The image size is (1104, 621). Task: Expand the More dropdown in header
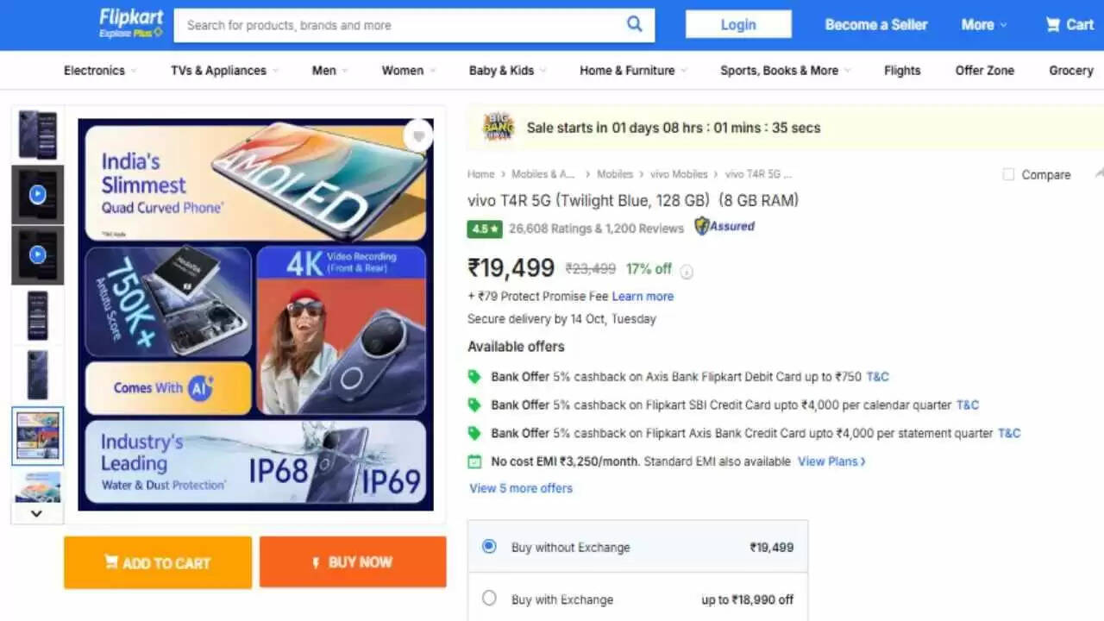(983, 25)
